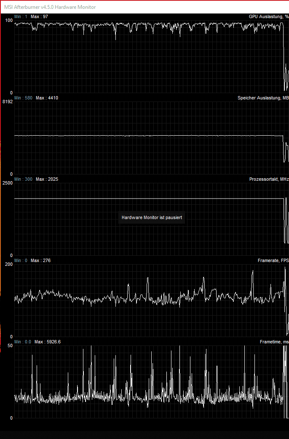Click the 8192 axis value of memory graph
Viewport: 289px width, 439px height.
[x=8, y=102]
